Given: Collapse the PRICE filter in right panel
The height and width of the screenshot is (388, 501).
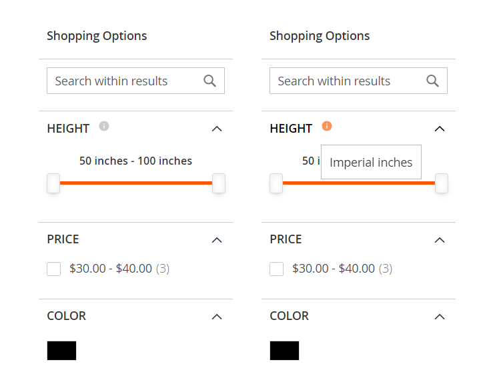Looking at the screenshot, I should point(439,240).
